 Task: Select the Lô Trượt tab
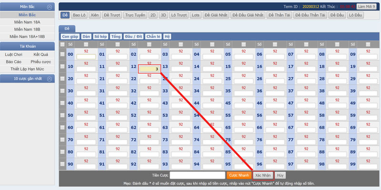click(179, 15)
